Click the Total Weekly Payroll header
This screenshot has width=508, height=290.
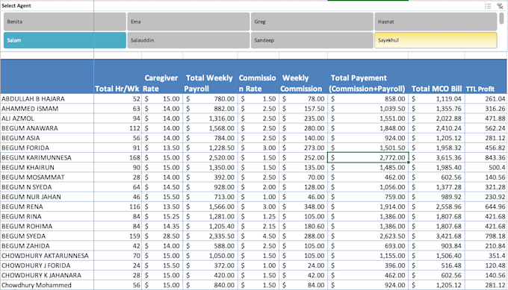coord(210,77)
